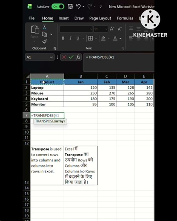Cancel formula entry with X button
Viewport: 177px width, 221px height.
[x=64, y=57]
